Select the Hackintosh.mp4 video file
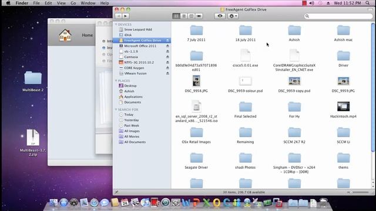 coord(343,107)
